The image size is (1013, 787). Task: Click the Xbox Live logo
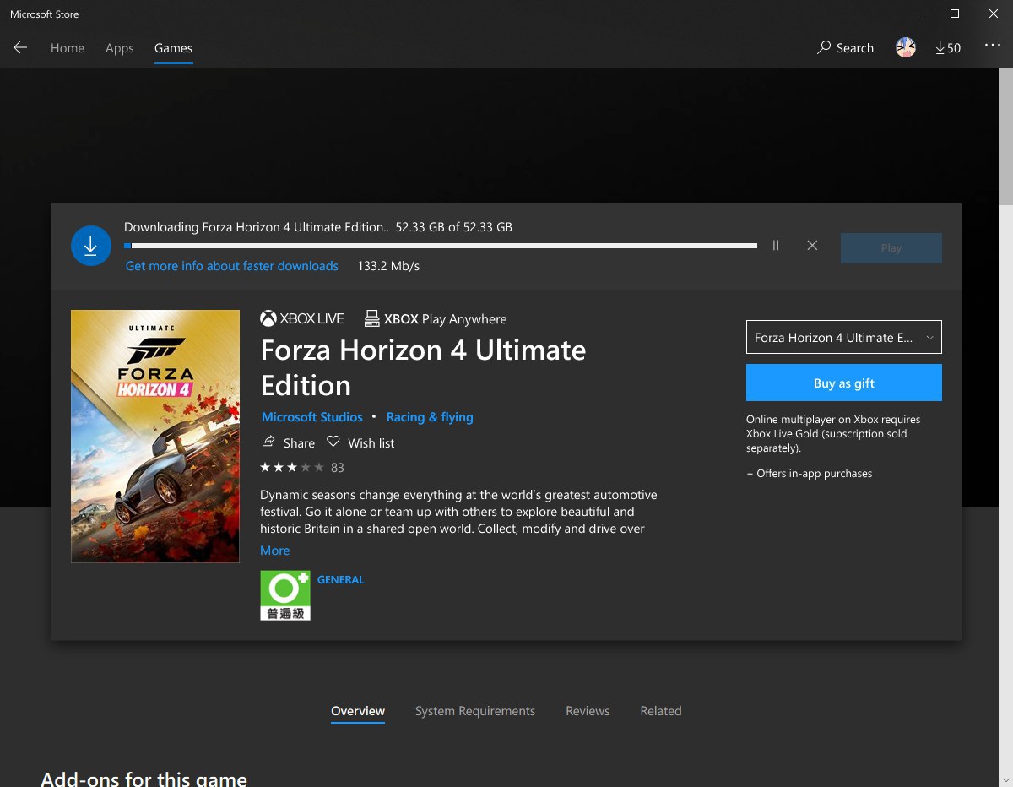[x=302, y=318]
